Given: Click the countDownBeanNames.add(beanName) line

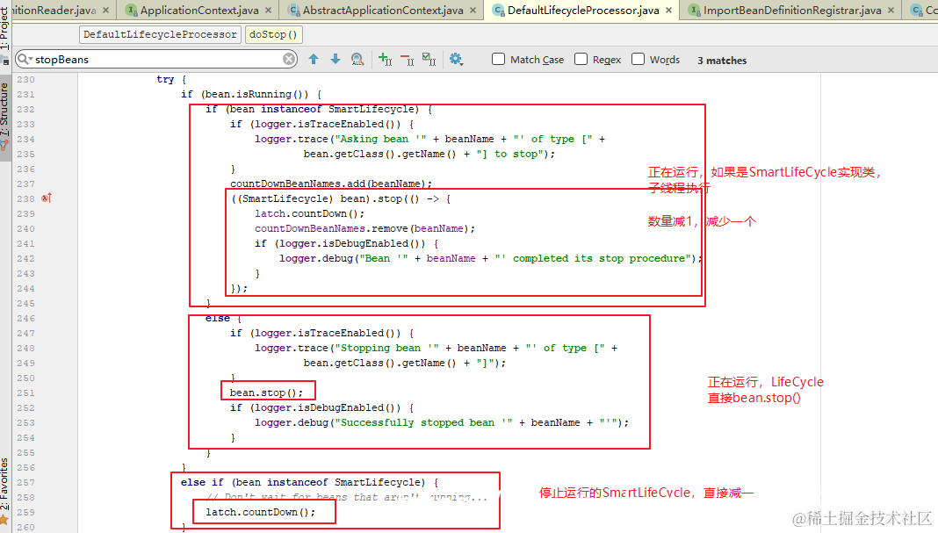Looking at the screenshot, I should coord(331,184).
